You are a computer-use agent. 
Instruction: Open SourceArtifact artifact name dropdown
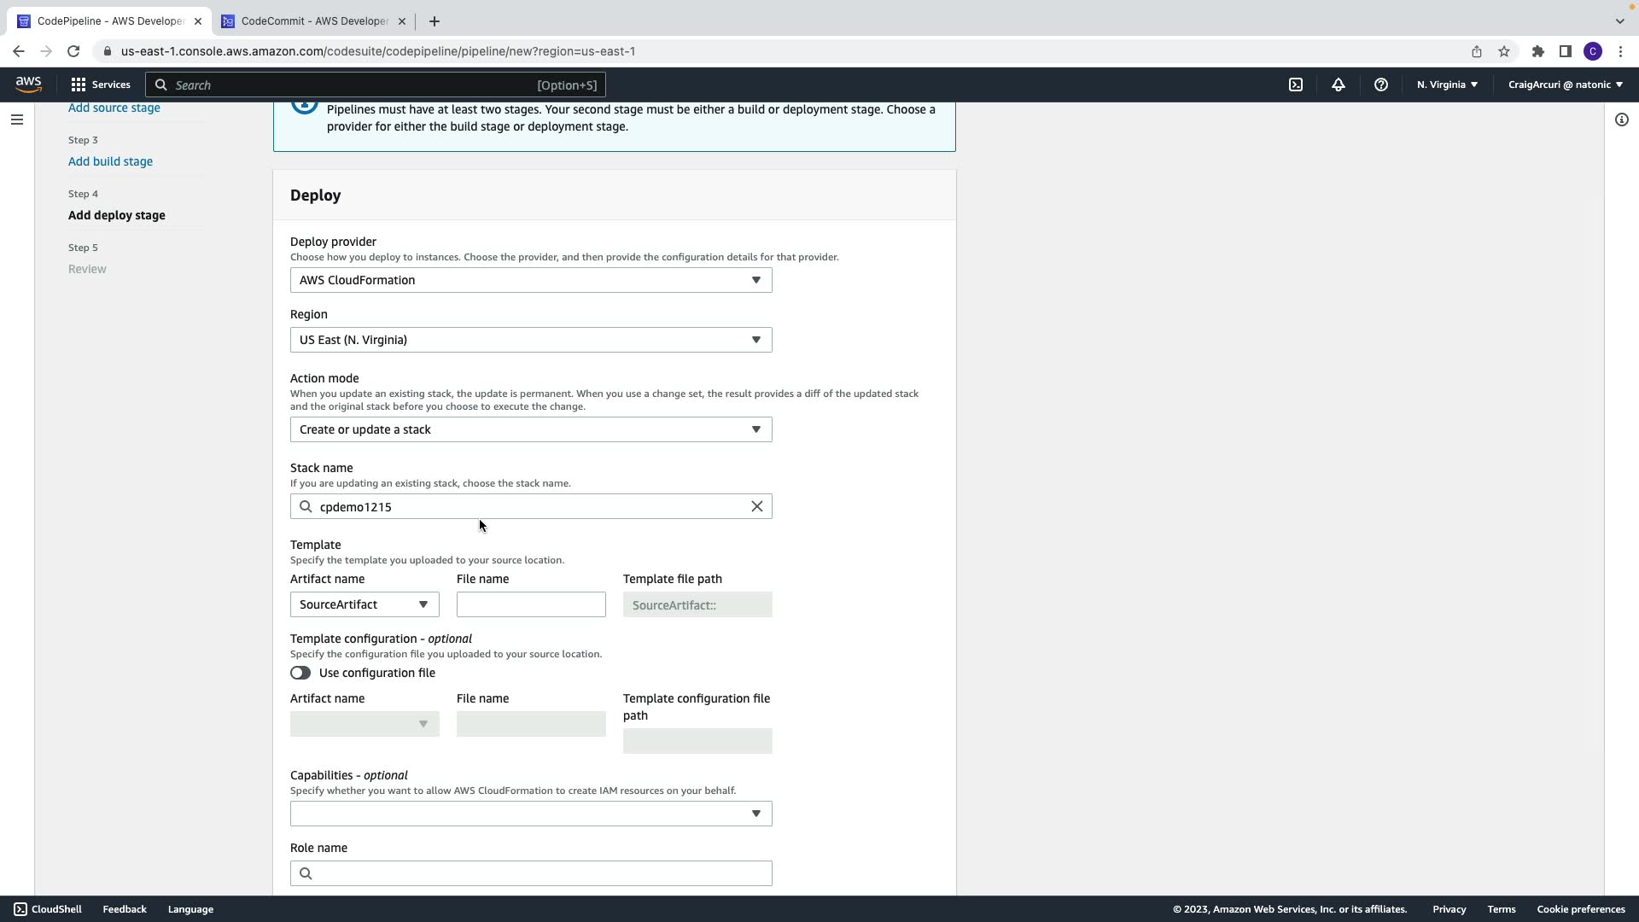pyautogui.click(x=364, y=604)
